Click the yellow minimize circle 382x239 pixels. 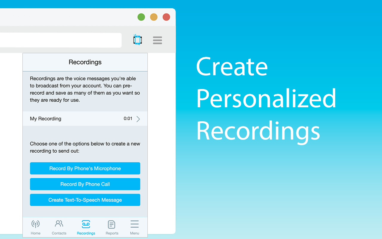pos(154,17)
